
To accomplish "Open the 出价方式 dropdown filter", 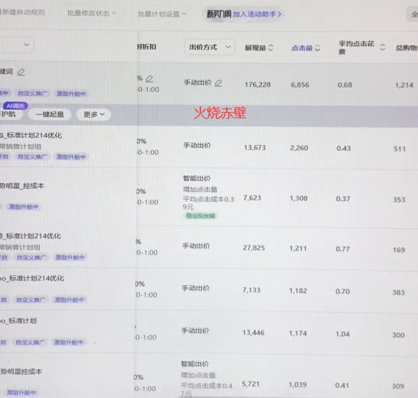I will [x=210, y=47].
